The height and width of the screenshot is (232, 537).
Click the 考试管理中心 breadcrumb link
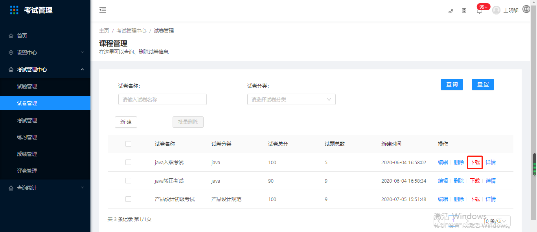[x=131, y=31]
